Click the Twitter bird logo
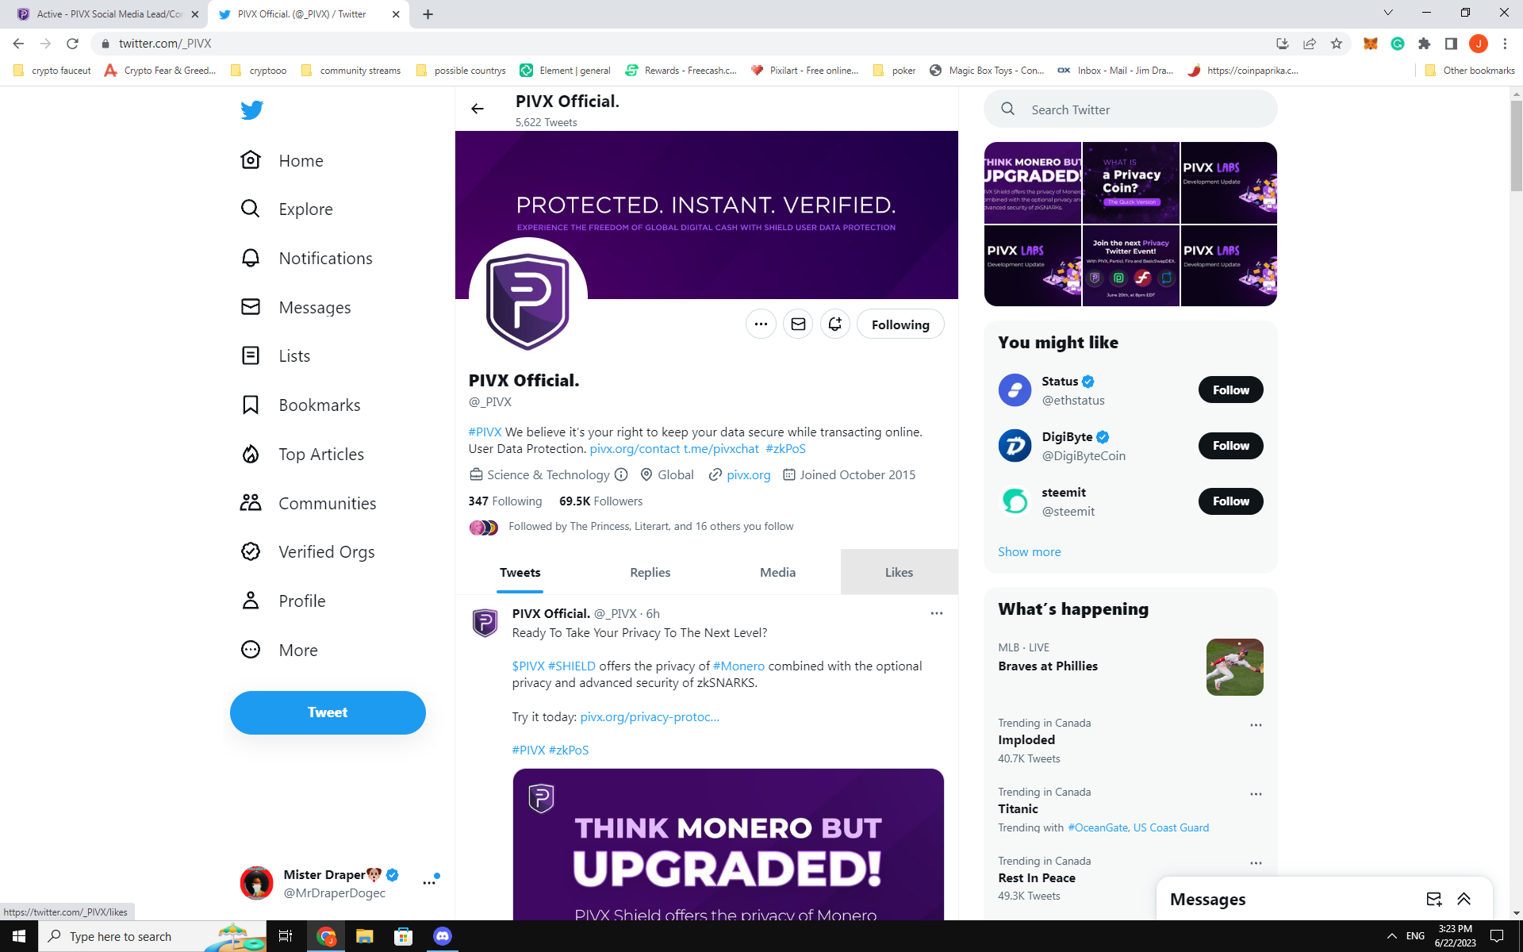 click(x=251, y=110)
